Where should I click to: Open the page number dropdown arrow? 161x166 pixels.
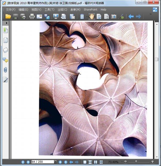[x=56, y=162]
